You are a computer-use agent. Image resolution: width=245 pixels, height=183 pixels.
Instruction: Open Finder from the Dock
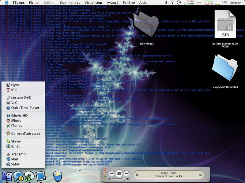[x=7, y=177]
